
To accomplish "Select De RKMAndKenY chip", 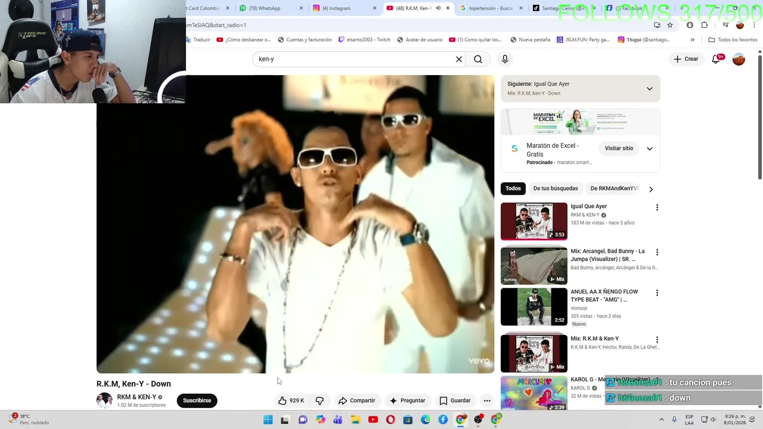I will [x=614, y=188].
